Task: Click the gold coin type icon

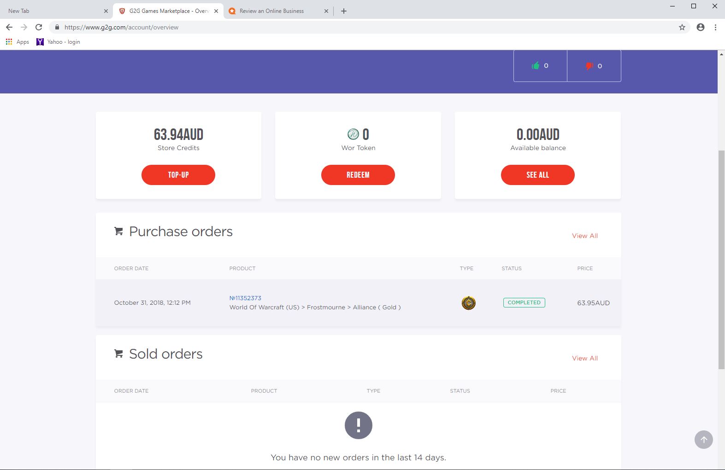Action: pos(469,303)
